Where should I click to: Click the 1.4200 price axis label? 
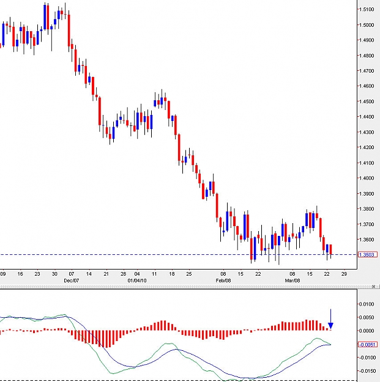(x=367, y=148)
